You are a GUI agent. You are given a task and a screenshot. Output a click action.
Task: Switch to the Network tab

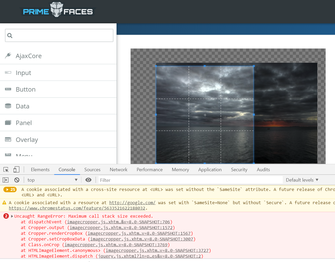click(118, 169)
